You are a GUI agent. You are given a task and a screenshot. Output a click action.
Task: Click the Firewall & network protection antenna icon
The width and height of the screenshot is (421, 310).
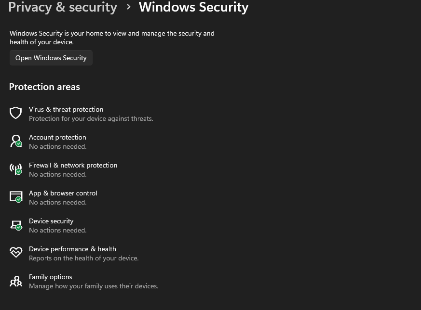[x=16, y=169]
